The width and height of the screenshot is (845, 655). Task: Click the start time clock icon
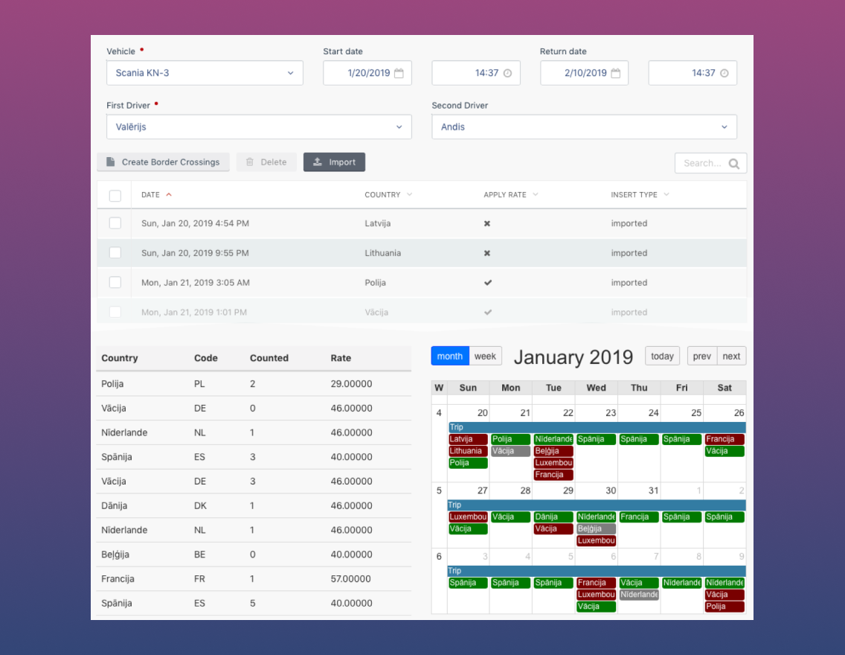(x=507, y=74)
